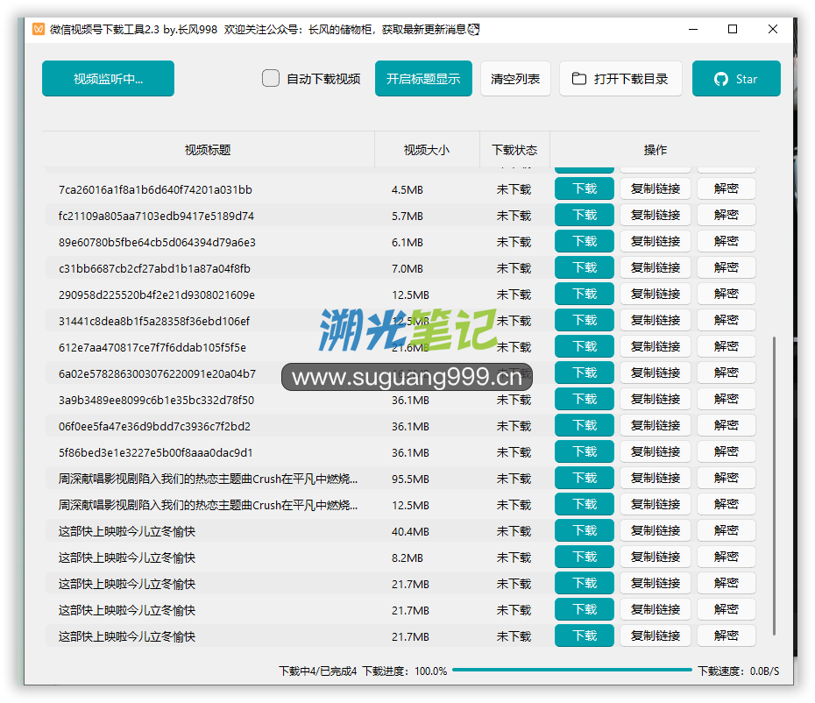Click 下载 in the 06f0ee5fa47e row
Image resolution: width=815 pixels, height=703 pixels.
(x=585, y=425)
